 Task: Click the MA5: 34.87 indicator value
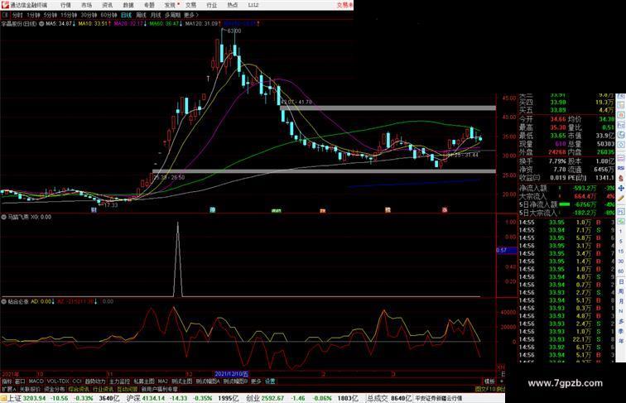pyautogui.click(x=59, y=24)
